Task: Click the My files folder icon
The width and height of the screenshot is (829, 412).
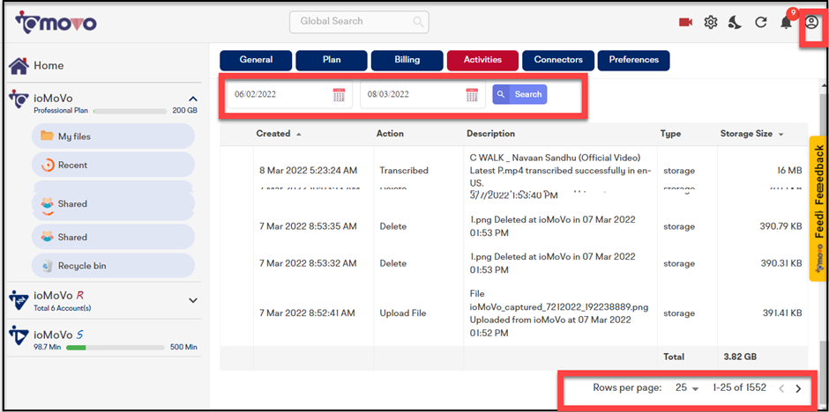Action: (x=47, y=136)
